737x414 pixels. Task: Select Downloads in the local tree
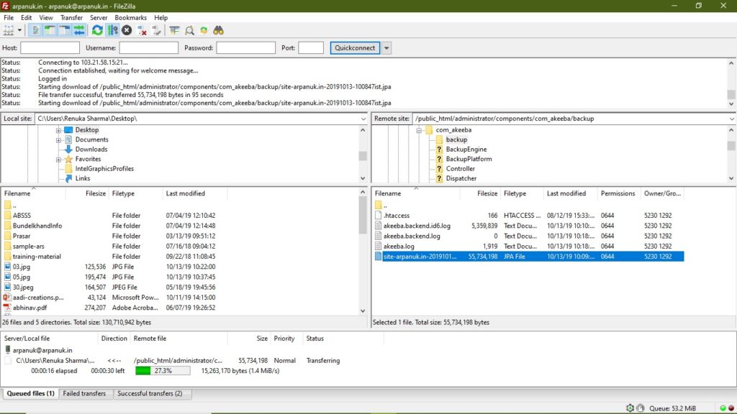(x=91, y=149)
